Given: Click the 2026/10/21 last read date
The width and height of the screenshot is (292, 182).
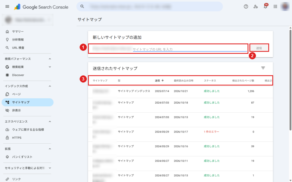Looking at the screenshot, I should [181, 91].
